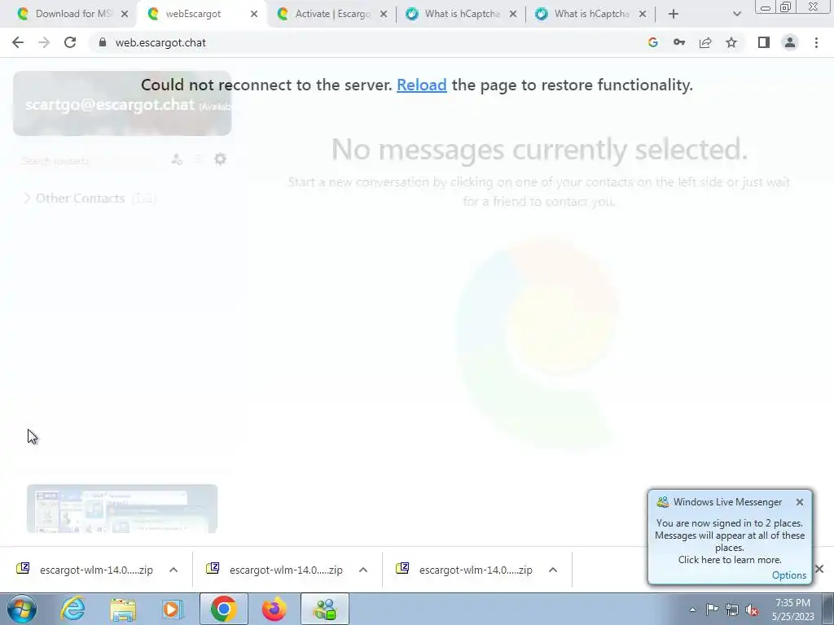The height and width of the screenshot is (625, 834).
Task: Expand options for the first zip download
Action: click(x=173, y=570)
